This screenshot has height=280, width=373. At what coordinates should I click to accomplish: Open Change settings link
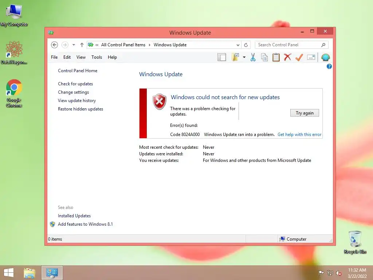73,92
